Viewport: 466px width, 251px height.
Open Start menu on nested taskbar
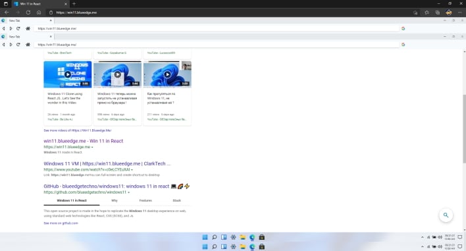click(x=205, y=237)
